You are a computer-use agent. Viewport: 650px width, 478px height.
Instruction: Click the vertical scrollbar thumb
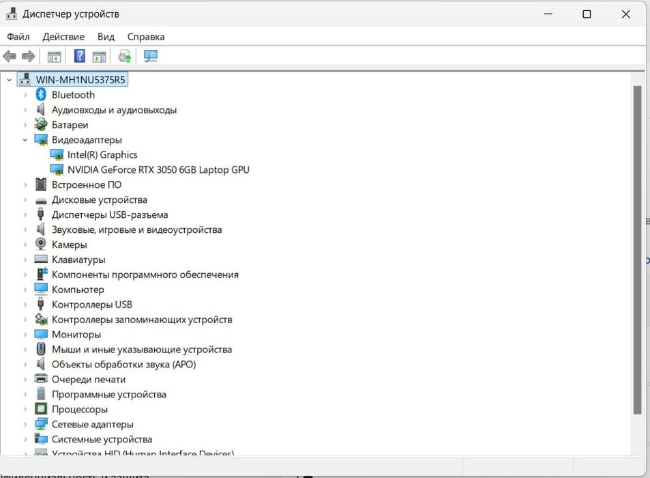pyautogui.click(x=638, y=250)
